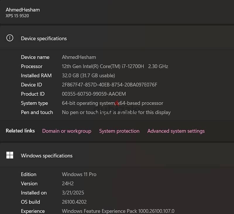Select the Device name value AhmedHesham
The width and height of the screenshot is (234, 214).
(79, 57)
